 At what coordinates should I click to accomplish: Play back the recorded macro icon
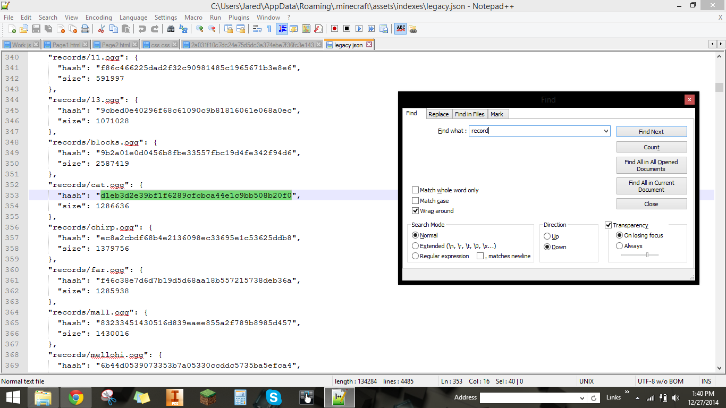[359, 29]
